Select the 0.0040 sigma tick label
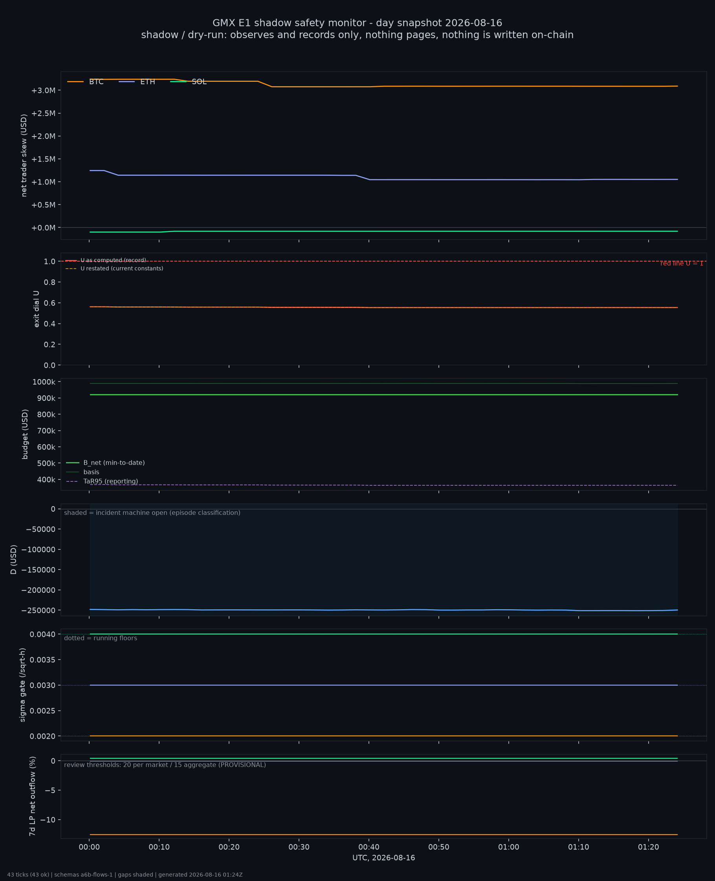 coord(42,634)
